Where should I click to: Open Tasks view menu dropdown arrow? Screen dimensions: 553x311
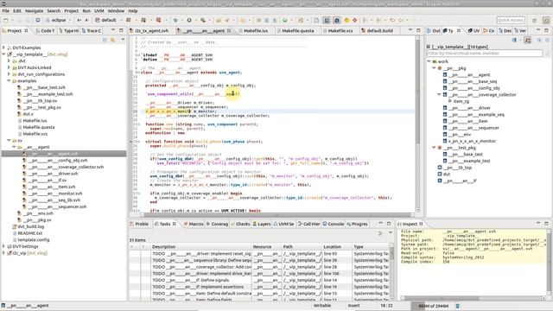(391, 233)
